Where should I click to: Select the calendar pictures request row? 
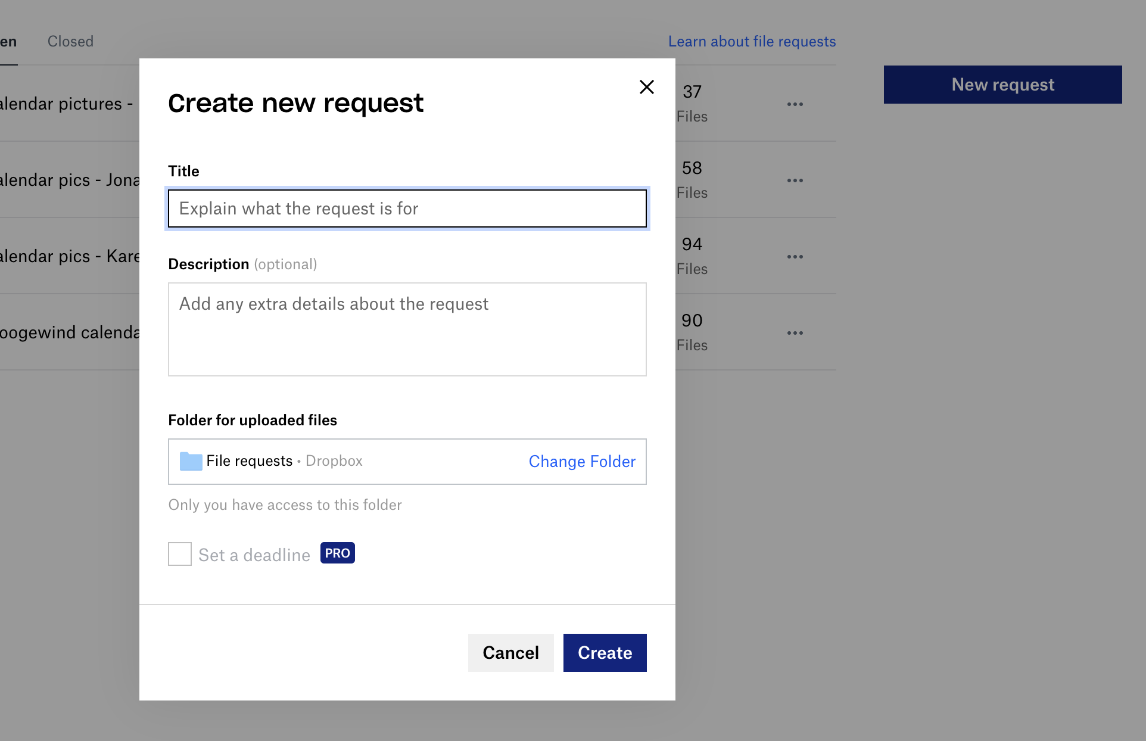[x=66, y=104]
